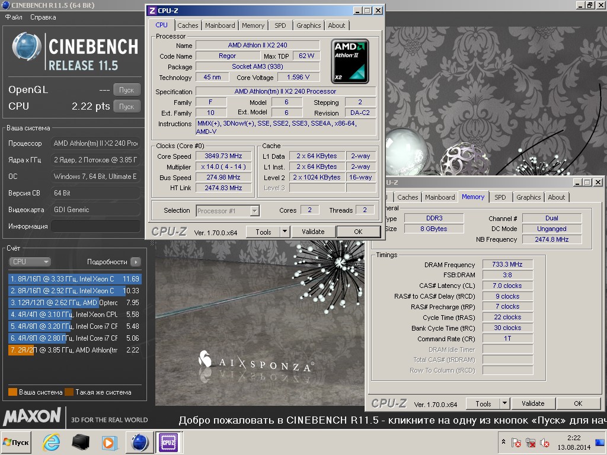The image size is (607, 455).
Task: Select ranking entry 6 with 5.06 score
Action: pyautogui.click(x=74, y=338)
